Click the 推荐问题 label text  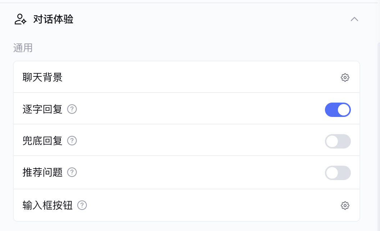coord(42,173)
